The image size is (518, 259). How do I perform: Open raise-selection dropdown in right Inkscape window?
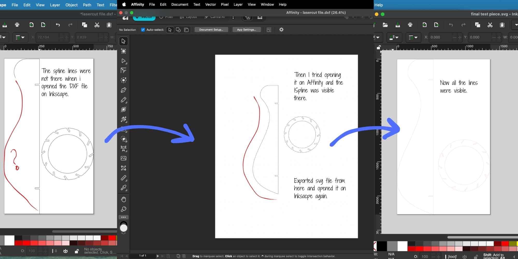tap(413, 37)
